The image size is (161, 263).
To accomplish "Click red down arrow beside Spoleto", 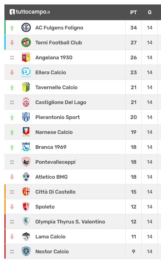I will point(12,207).
